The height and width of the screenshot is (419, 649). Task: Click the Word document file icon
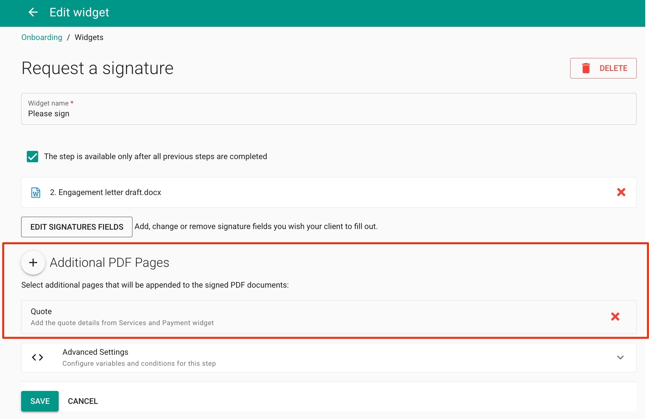[36, 192]
